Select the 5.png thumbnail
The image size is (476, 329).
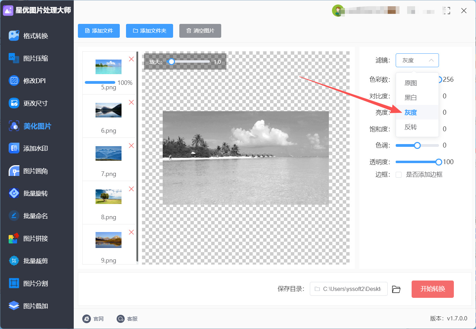point(108,67)
